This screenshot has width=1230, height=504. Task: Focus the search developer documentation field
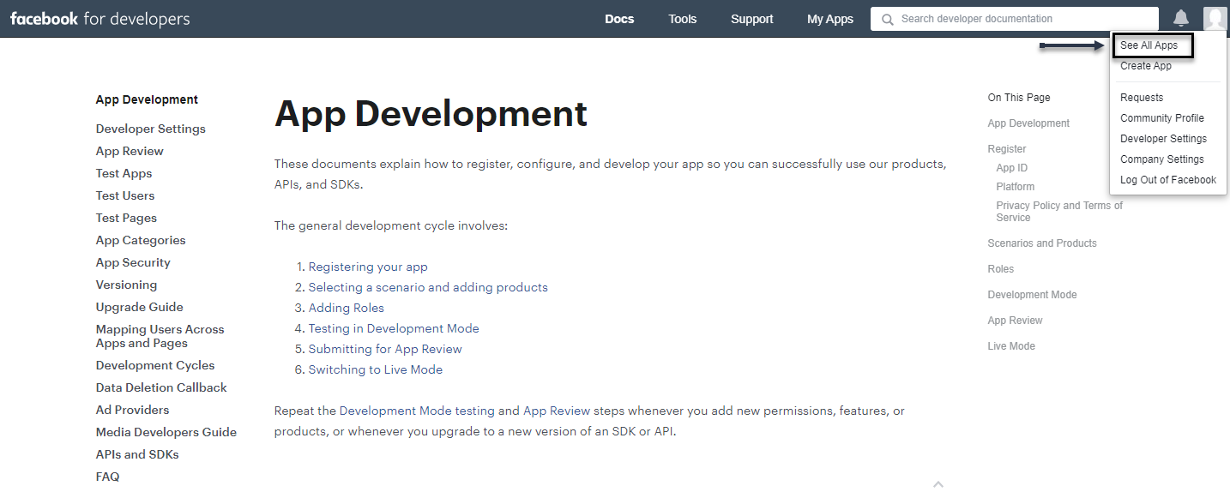1015,19
